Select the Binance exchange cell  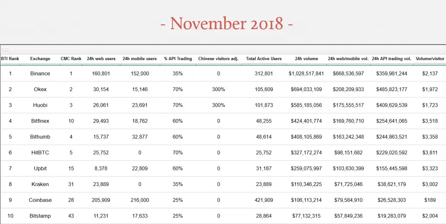pyautogui.click(x=40, y=74)
